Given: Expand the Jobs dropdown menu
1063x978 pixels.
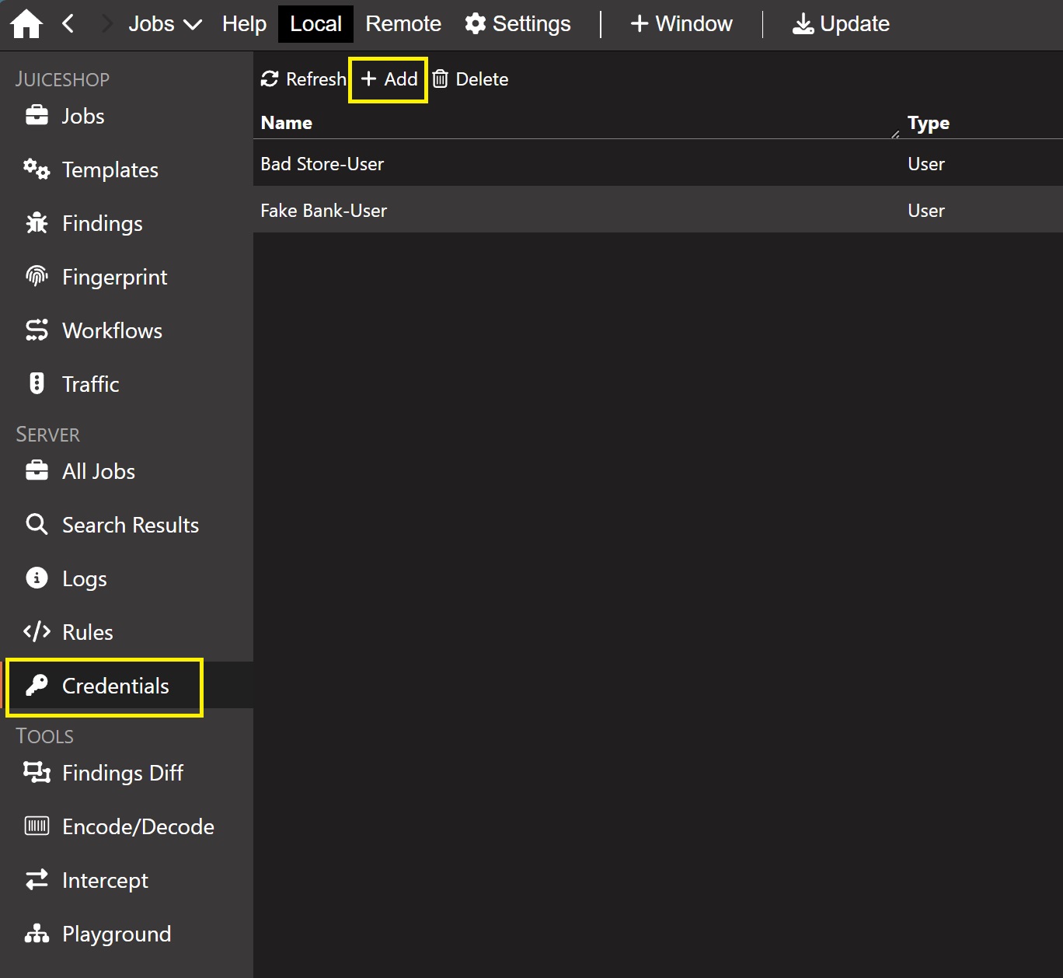Looking at the screenshot, I should click(x=165, y=24).
